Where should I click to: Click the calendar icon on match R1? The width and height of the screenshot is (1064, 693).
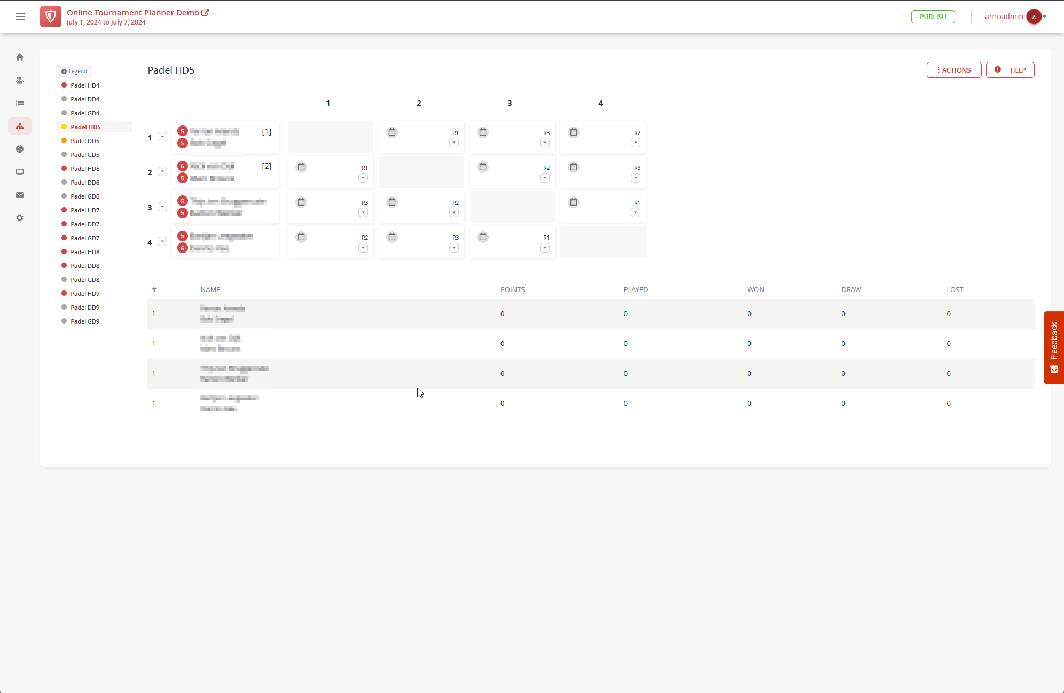point(392,132)
